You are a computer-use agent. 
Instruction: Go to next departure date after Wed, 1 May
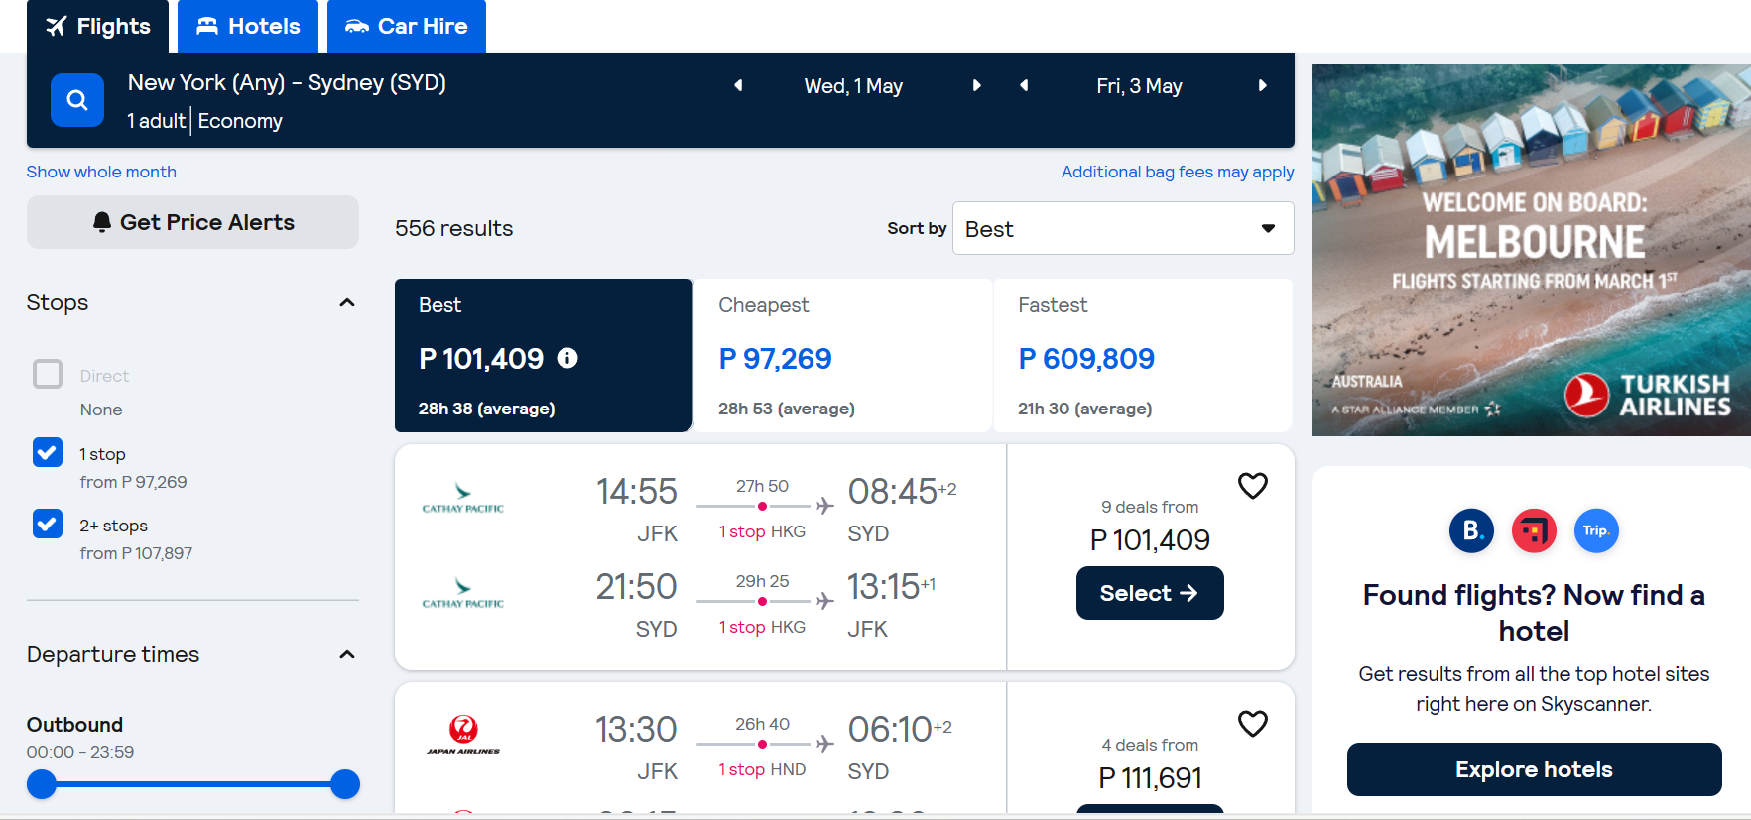tap(976, 86)
